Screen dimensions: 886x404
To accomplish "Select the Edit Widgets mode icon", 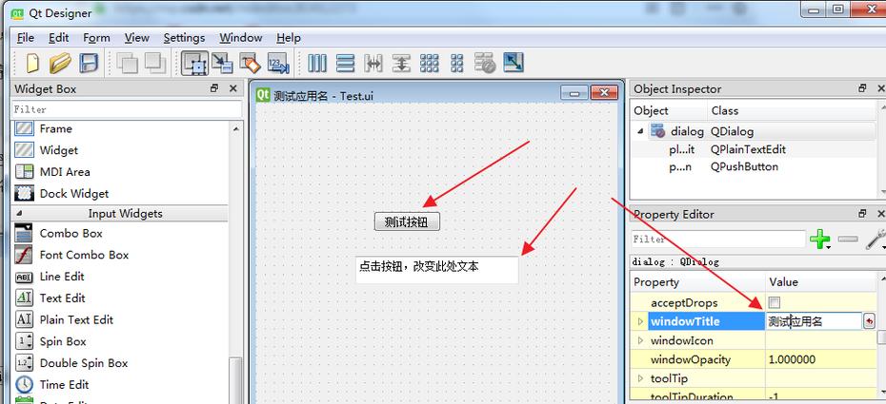I will (x=195, y=63).
